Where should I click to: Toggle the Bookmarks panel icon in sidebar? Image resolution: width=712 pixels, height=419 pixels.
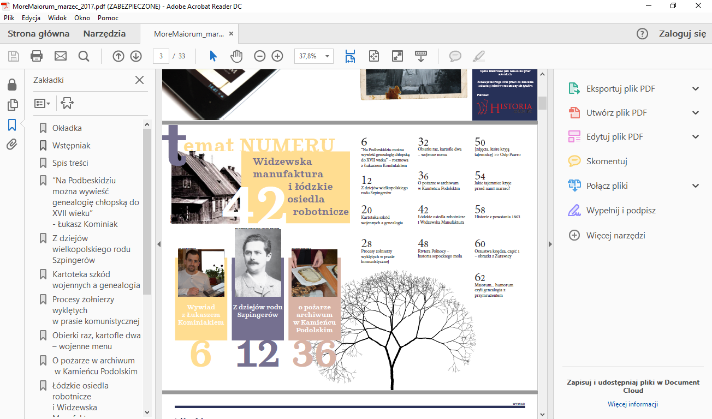click(12, 125)
